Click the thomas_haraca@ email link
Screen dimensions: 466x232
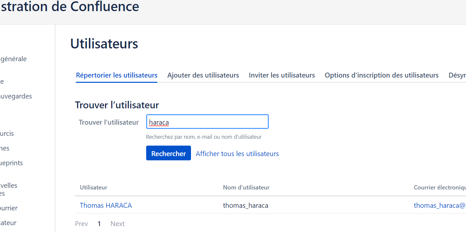point(440,205)
